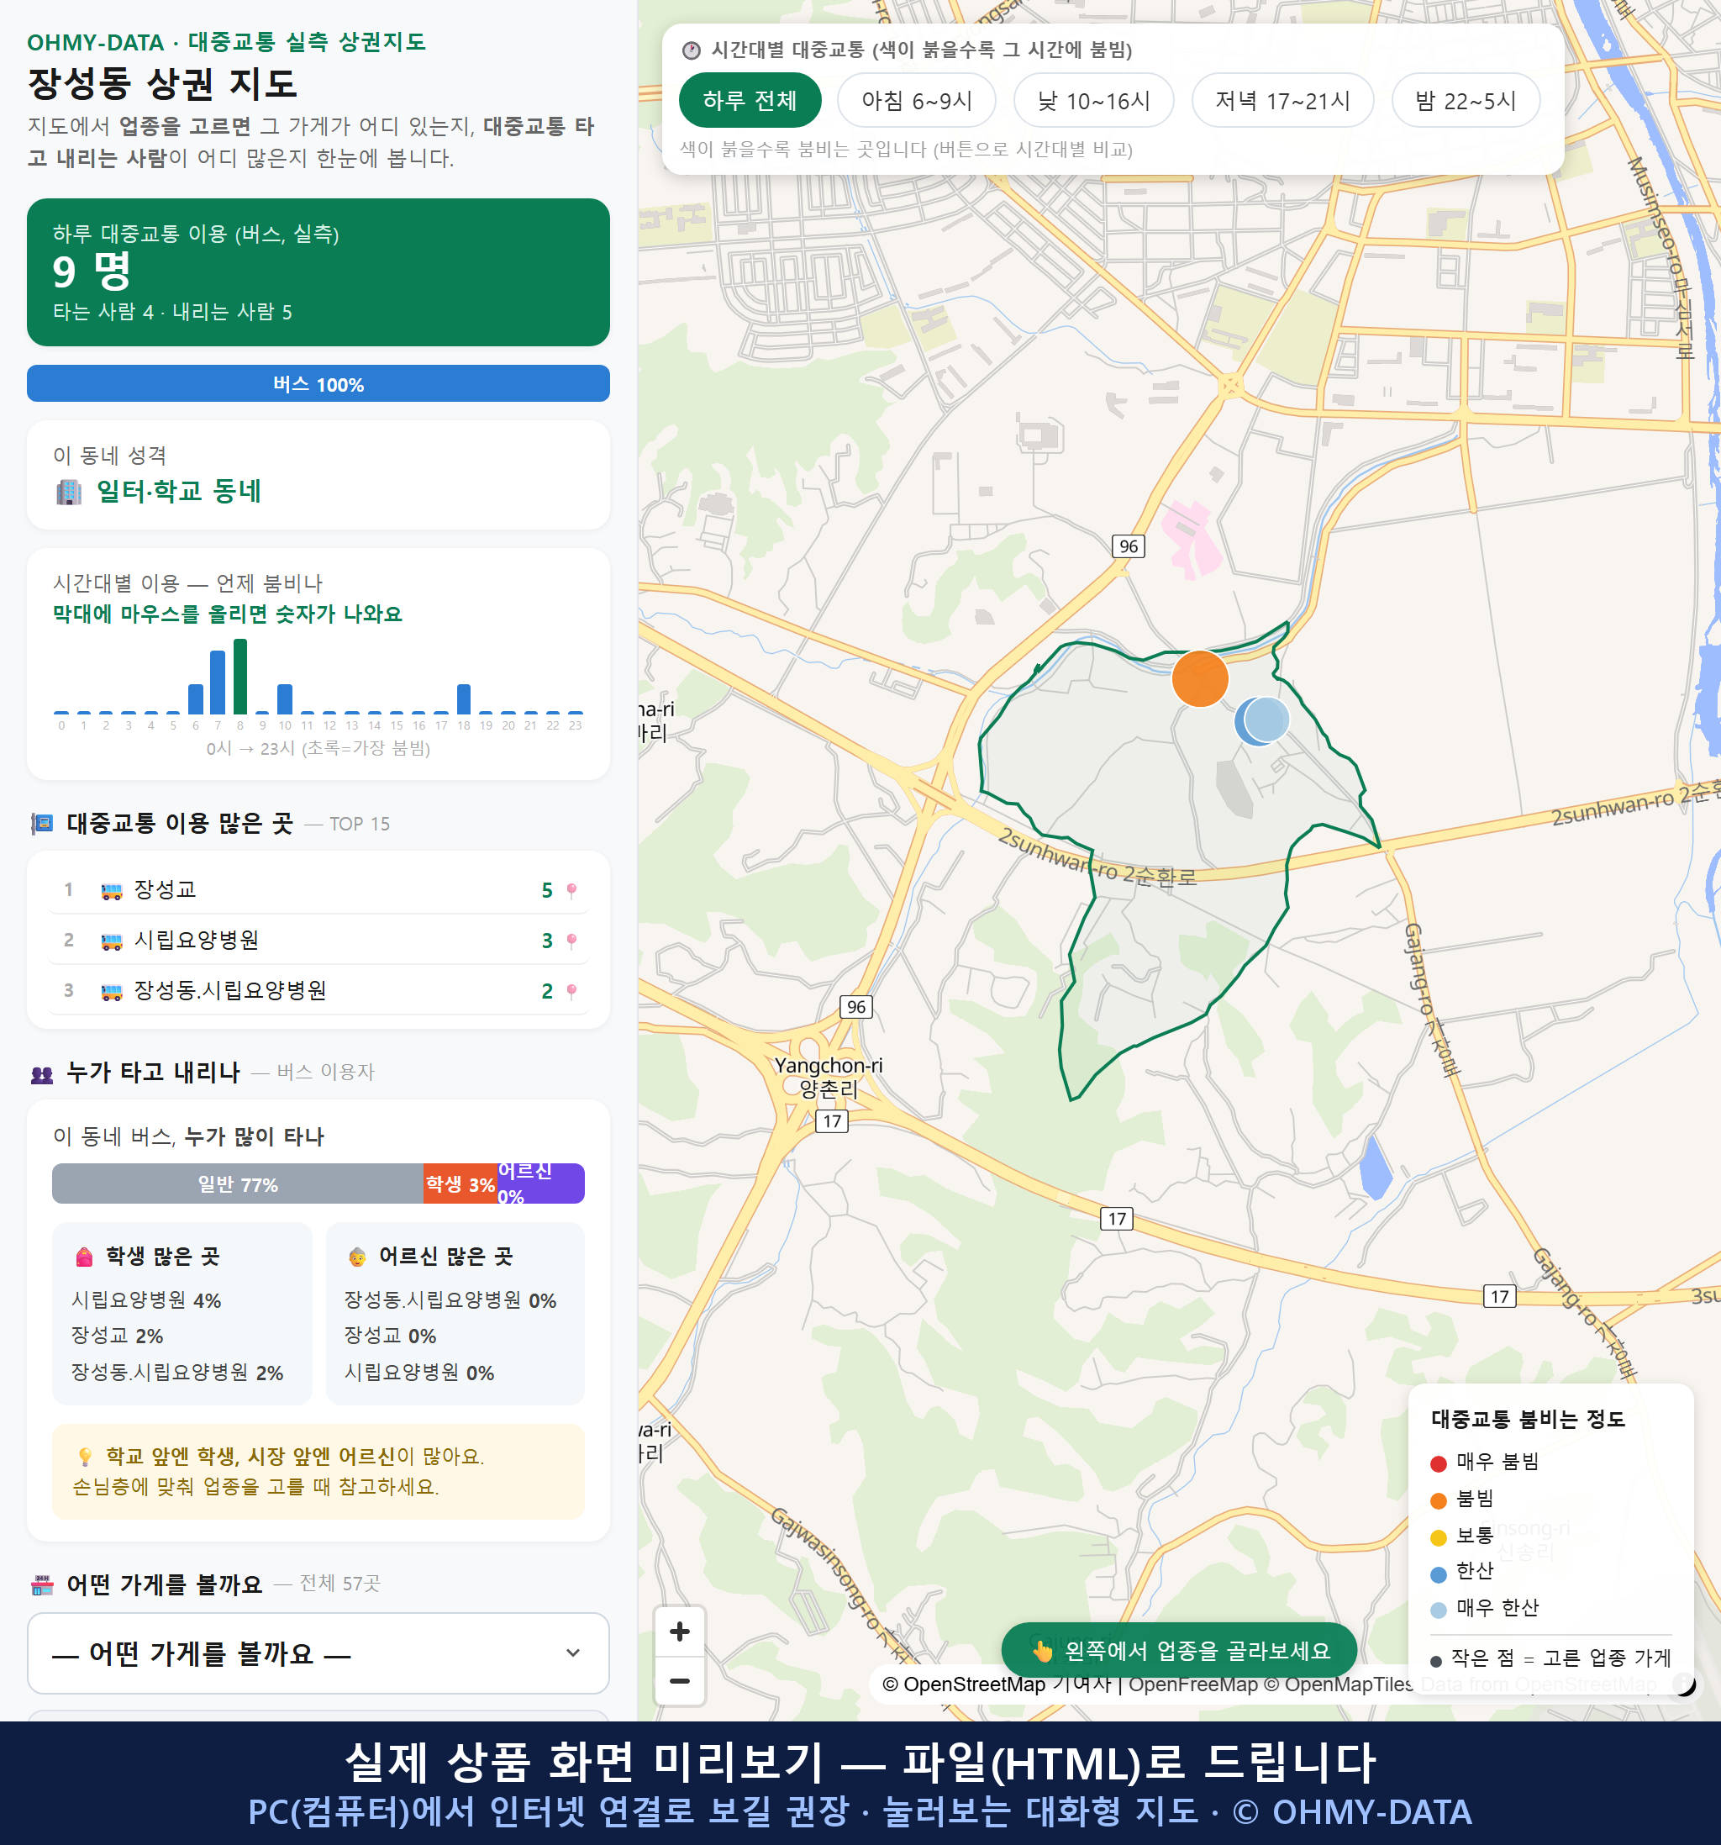
Task: Toggle the map attribution info button
Action: [x=1682, y=1684]
